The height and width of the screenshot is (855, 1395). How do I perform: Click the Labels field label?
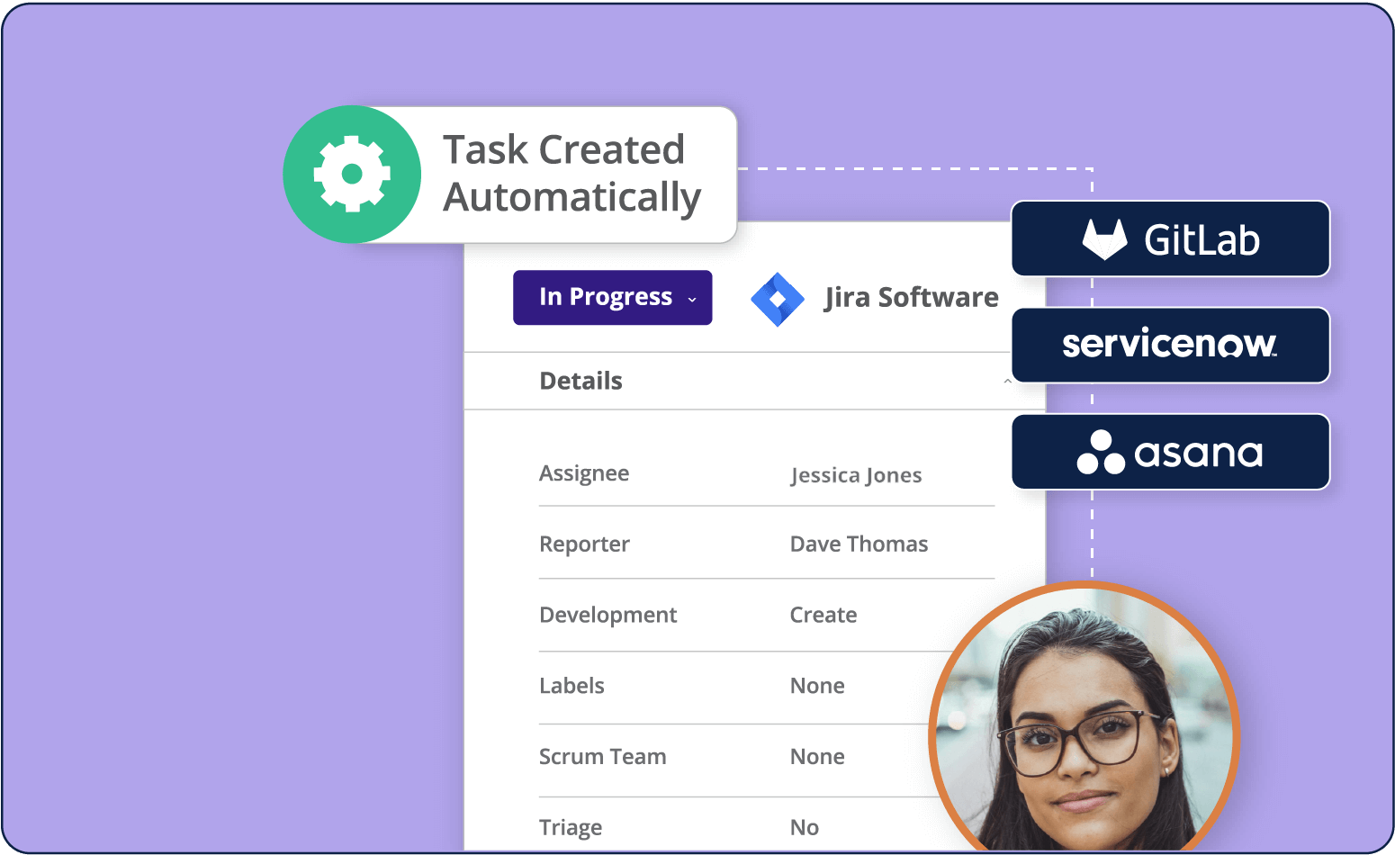click(x=571, y=686)
